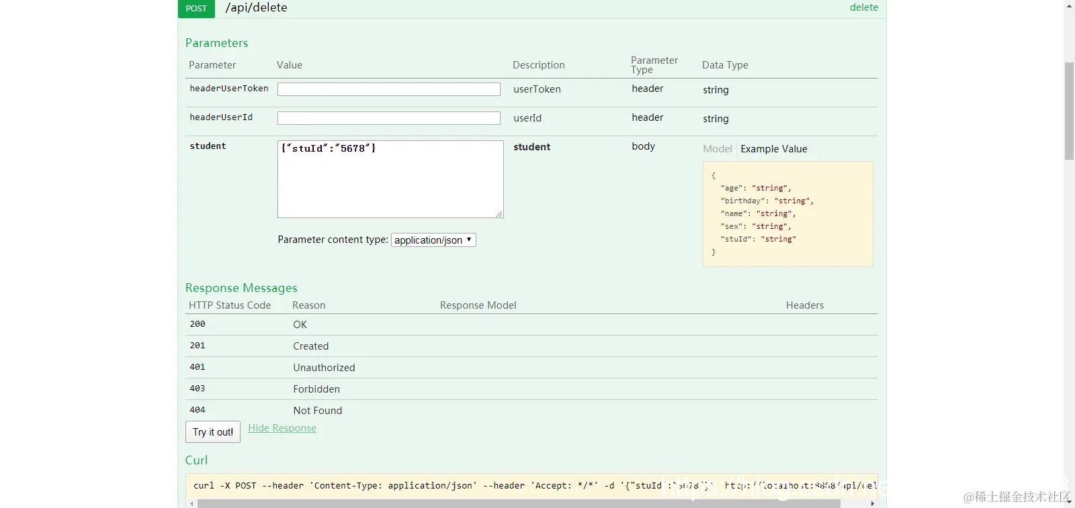
Task: Click the Hide Response link
Action: coord(282,428)
